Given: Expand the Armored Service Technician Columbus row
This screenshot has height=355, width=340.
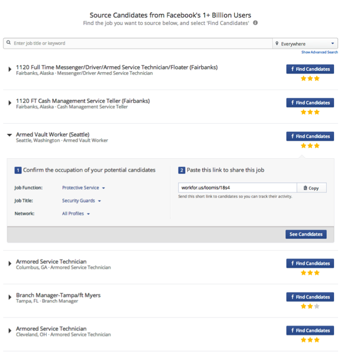Looking at the screenshot, I should 10,264.
